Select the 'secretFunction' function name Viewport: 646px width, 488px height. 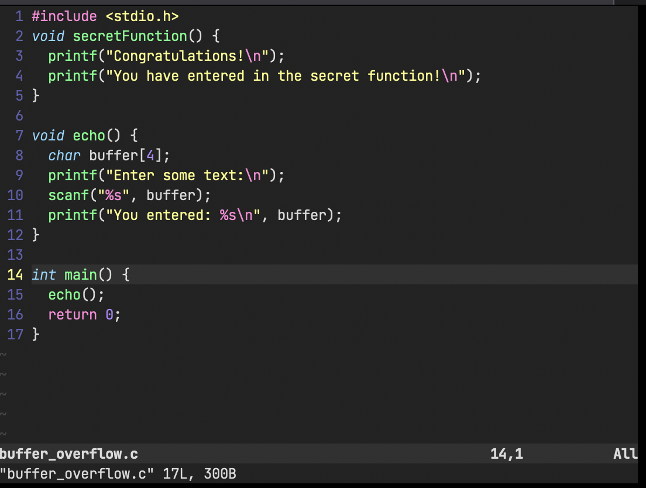coord(130,36)
